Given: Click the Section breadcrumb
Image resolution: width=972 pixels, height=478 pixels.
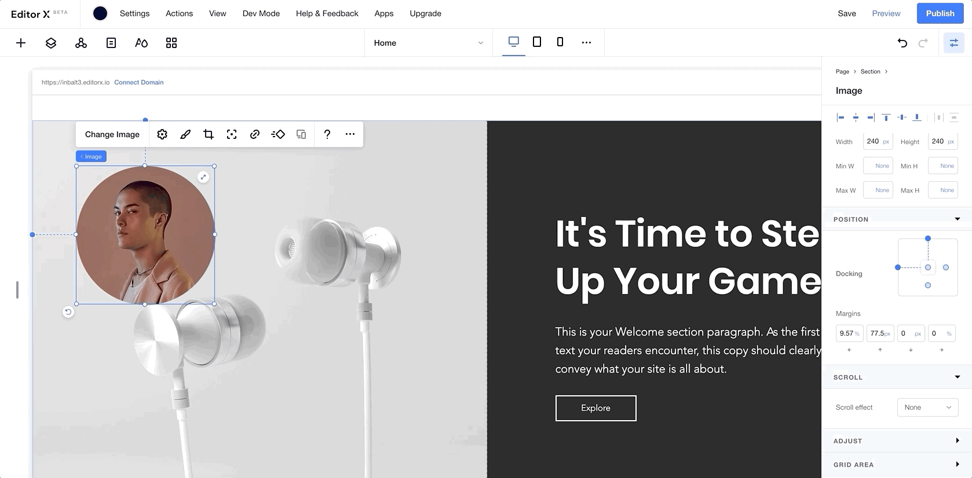Looking at the screenshot, I should (x=870, y=72).
